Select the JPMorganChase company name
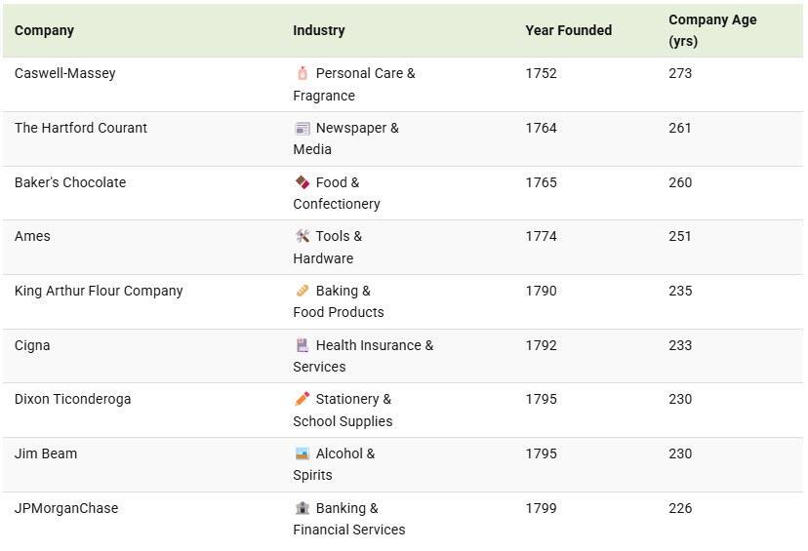 pos(65,508)
